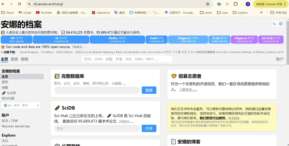Screen dimensions: 289x146
Task: Open the YouTube bookmark
Action: [44, 13]
